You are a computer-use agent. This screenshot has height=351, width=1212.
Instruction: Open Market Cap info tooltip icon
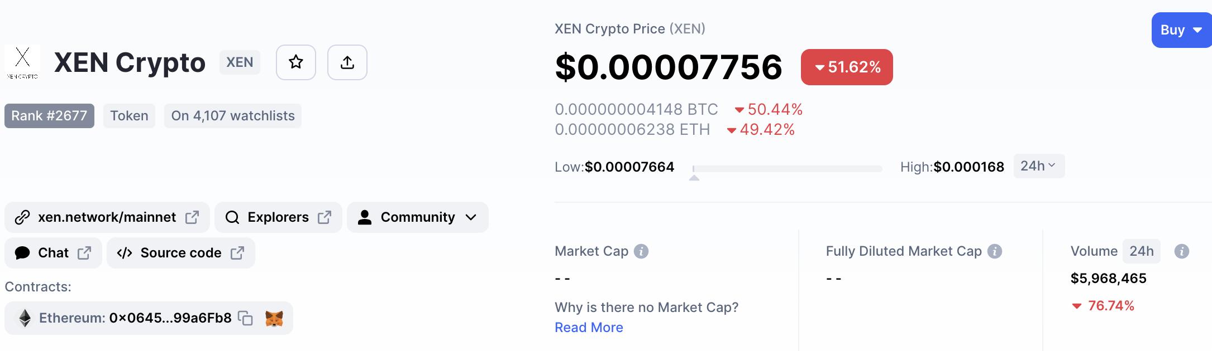(x=641, y=251)
